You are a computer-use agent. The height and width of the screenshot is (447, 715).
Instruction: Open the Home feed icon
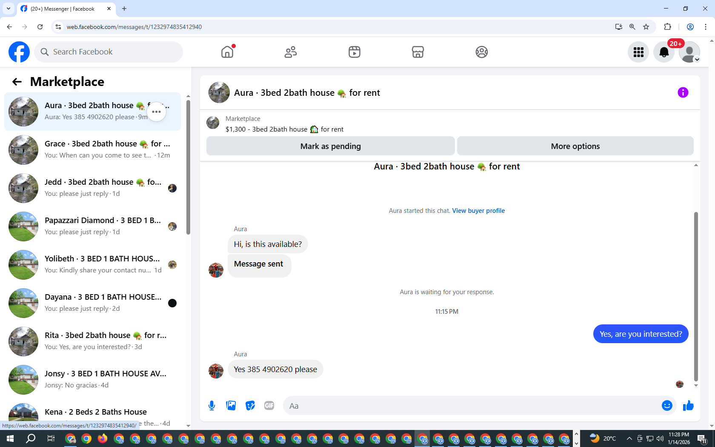point(227,52)
